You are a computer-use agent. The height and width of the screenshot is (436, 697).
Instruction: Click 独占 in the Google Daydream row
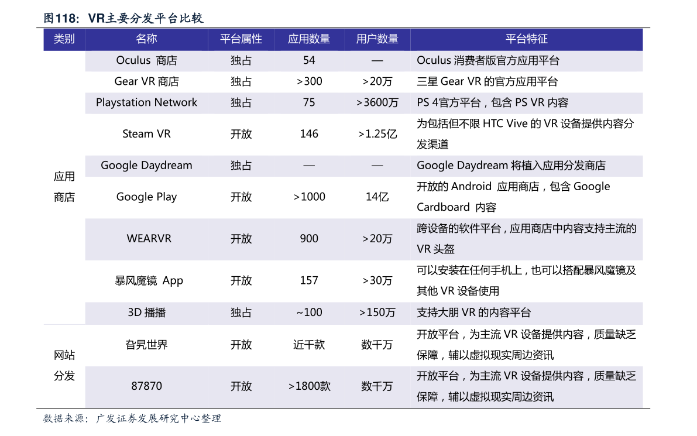[241, 166]
